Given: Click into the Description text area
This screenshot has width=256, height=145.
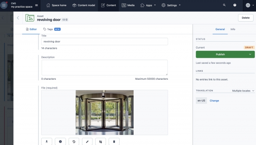Looking at the screenshot, I should click(x=104, y=68).
